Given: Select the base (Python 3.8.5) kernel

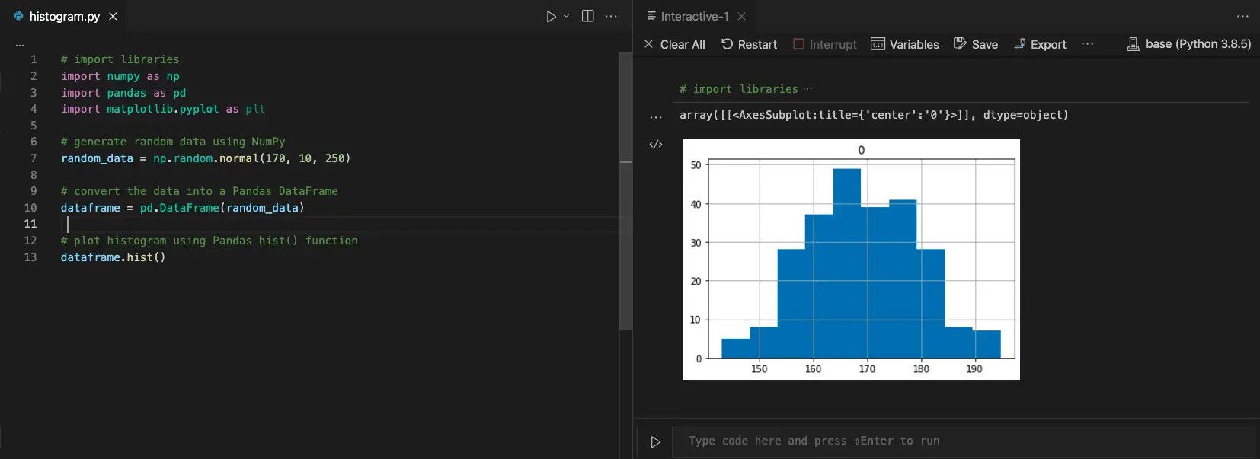Looking at the screenshot, I should click(x=1188, y=44).
